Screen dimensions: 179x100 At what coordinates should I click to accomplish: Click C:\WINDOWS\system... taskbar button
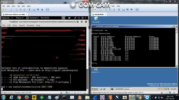(121, 89)
